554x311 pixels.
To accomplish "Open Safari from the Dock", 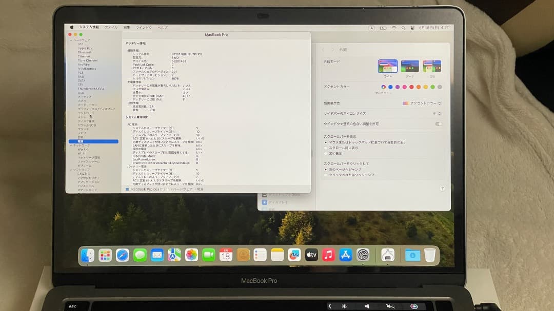I will click(123, 255).
